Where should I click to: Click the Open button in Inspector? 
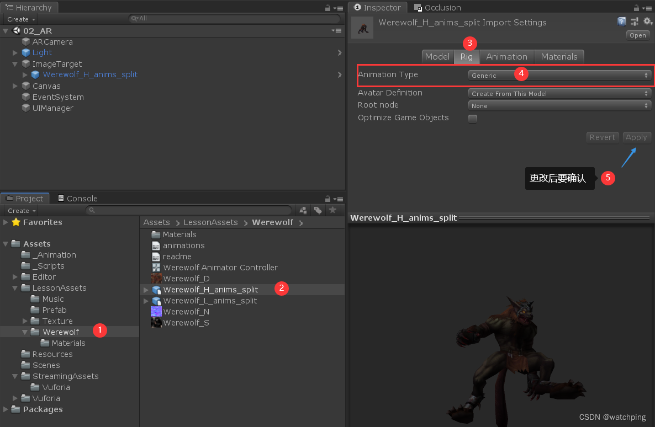[x=638, y=35]
